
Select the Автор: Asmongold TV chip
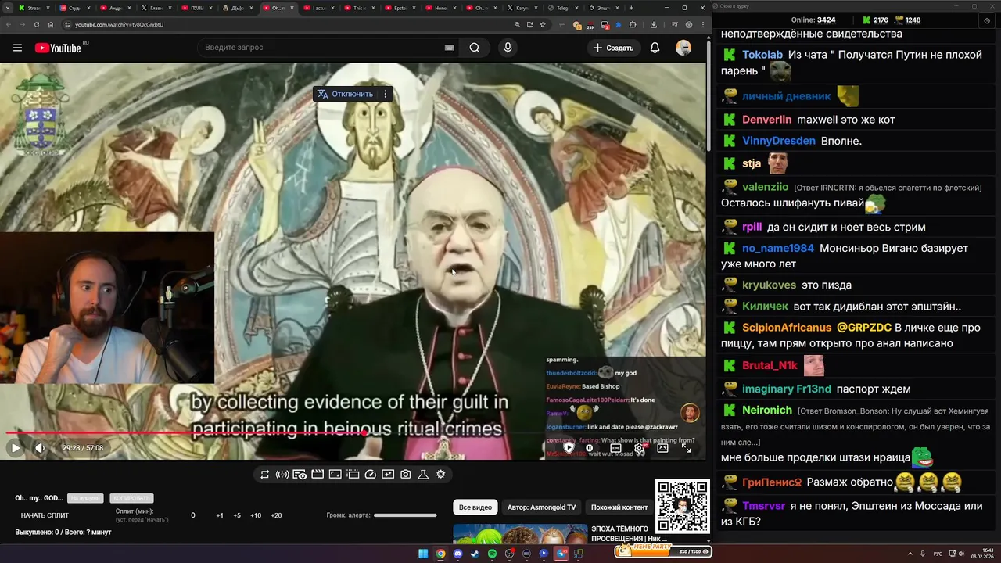coord(541,507)
